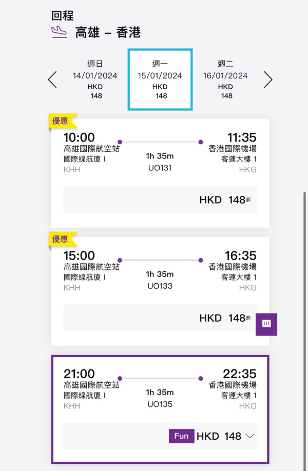Select the 週二 16/01/2024 date tab
The image size is (308, 471).
coord(226,80)
